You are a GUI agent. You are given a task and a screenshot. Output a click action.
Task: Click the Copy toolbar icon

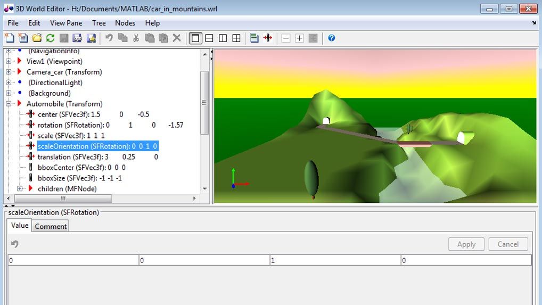point(122,38)
